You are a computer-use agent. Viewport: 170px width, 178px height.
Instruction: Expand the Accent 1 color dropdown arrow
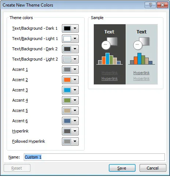coord(75,69)
